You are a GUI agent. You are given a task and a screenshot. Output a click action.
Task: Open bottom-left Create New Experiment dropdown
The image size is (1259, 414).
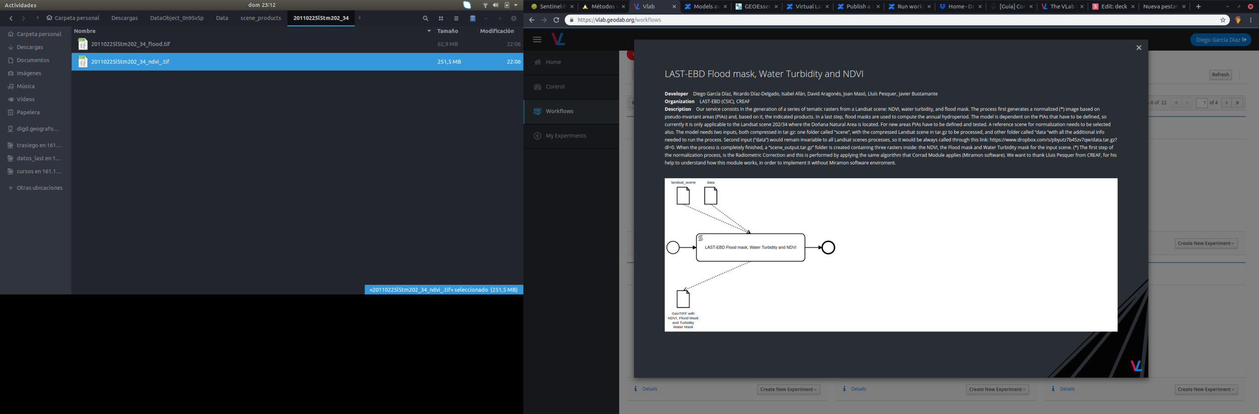(x=789, y=389)
